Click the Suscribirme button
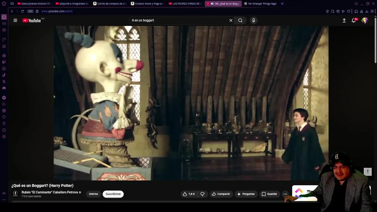This screenshot has height=212, width=377. click(113, 194)
